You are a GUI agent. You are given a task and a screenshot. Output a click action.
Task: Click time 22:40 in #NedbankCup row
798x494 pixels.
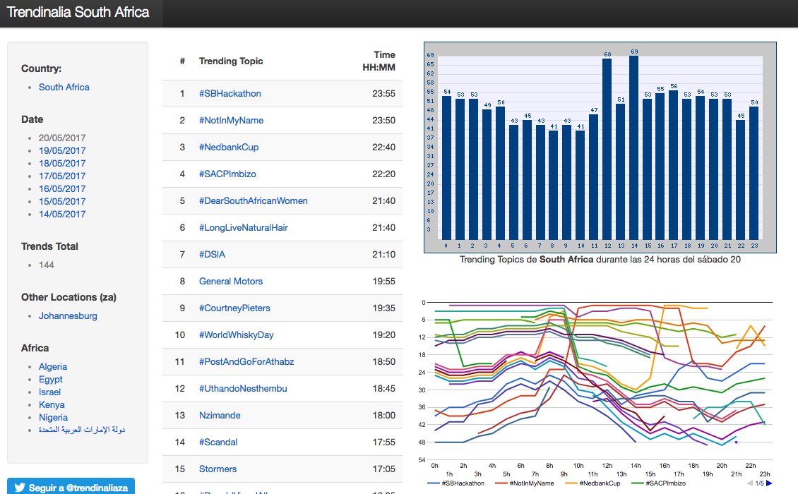click(383, 147)
